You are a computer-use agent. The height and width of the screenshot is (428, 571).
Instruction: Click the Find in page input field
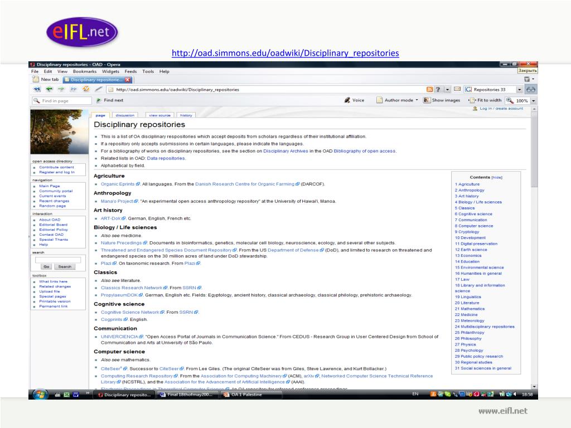[x=62, y=100]
